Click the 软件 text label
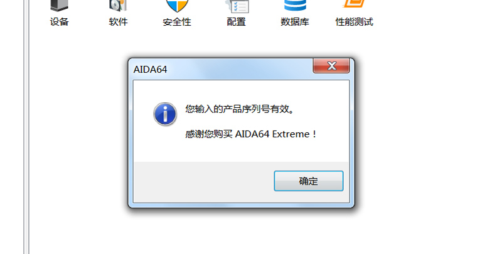The image size is (497, 254). 118,22
